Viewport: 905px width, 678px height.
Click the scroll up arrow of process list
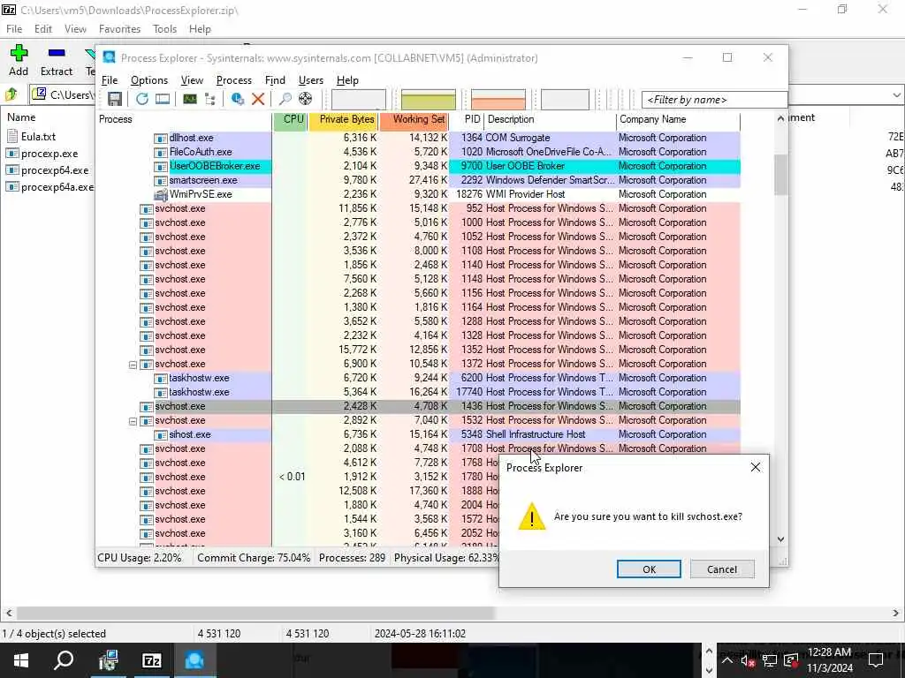[780, 118]
